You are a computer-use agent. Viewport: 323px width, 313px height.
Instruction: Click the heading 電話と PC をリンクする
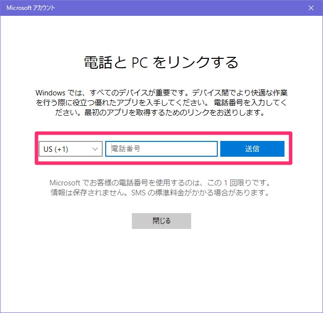click(161, 62)
